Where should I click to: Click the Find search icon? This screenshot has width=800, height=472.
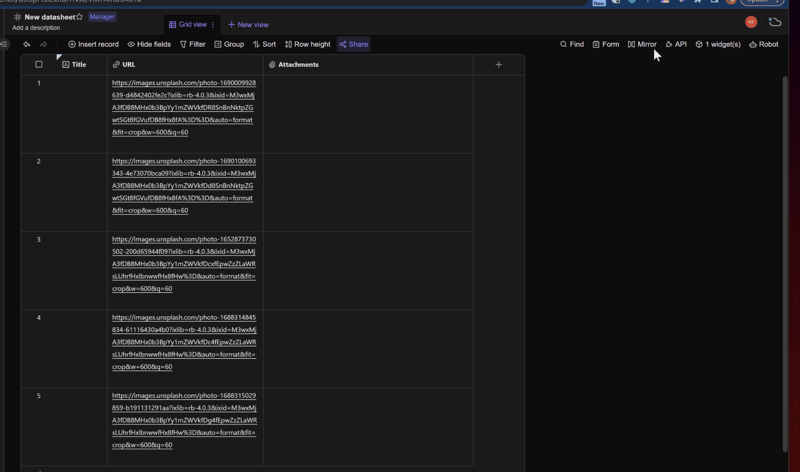click(563, 44)
